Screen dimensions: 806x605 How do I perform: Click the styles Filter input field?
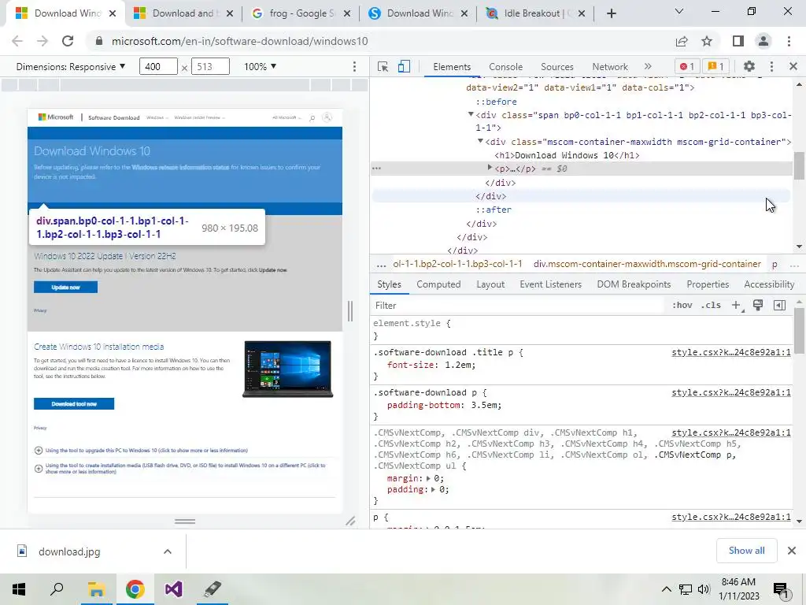click(518, 306)
